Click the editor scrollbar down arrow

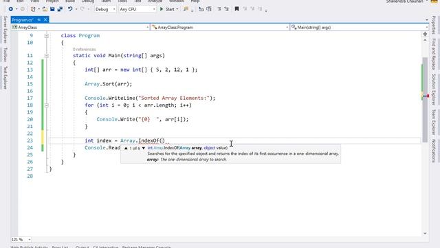coord(425,234)
